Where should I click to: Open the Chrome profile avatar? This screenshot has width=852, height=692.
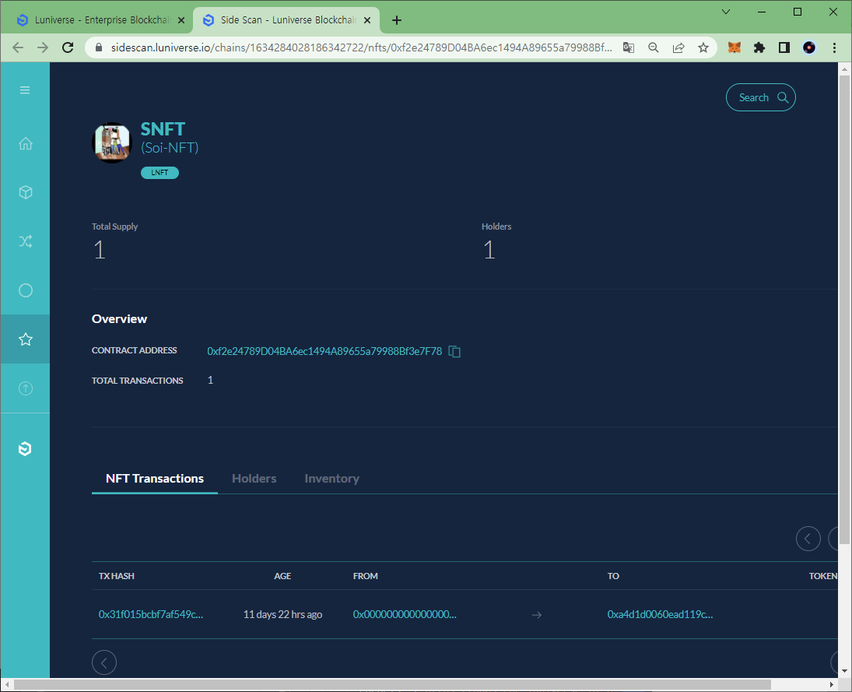click(809, 47)
